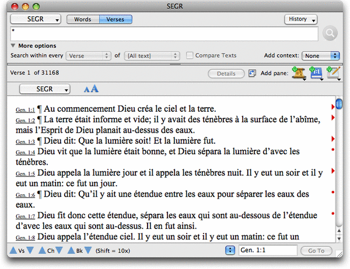Viewport: 350px width, 269px height.
Task: Click the context toggle icon beside Details
Action: pyautogui.click(x=253, y=73)
